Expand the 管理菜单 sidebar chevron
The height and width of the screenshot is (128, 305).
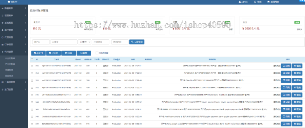click(x=25, y=16)
